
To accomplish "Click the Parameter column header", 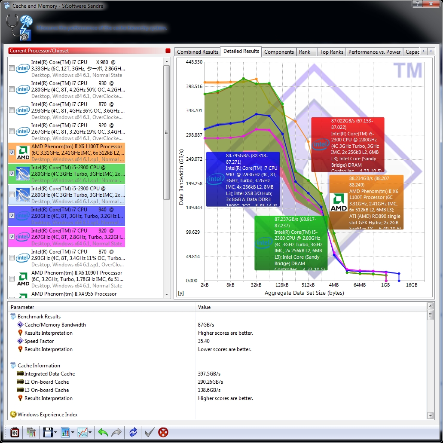I will (x=102, y=307).
